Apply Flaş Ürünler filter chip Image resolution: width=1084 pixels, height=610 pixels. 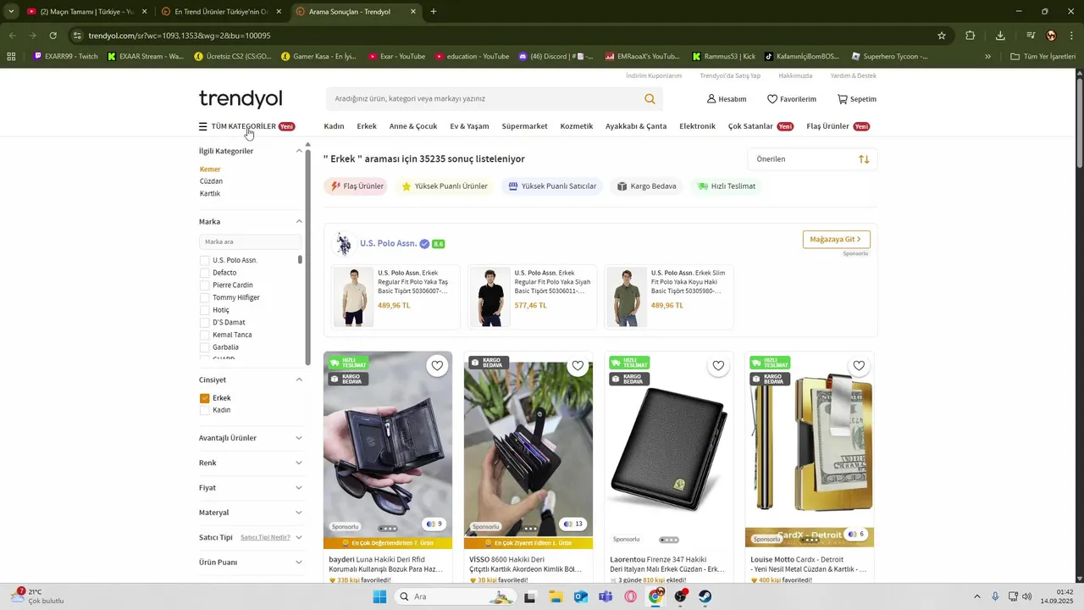coord(357,186)
